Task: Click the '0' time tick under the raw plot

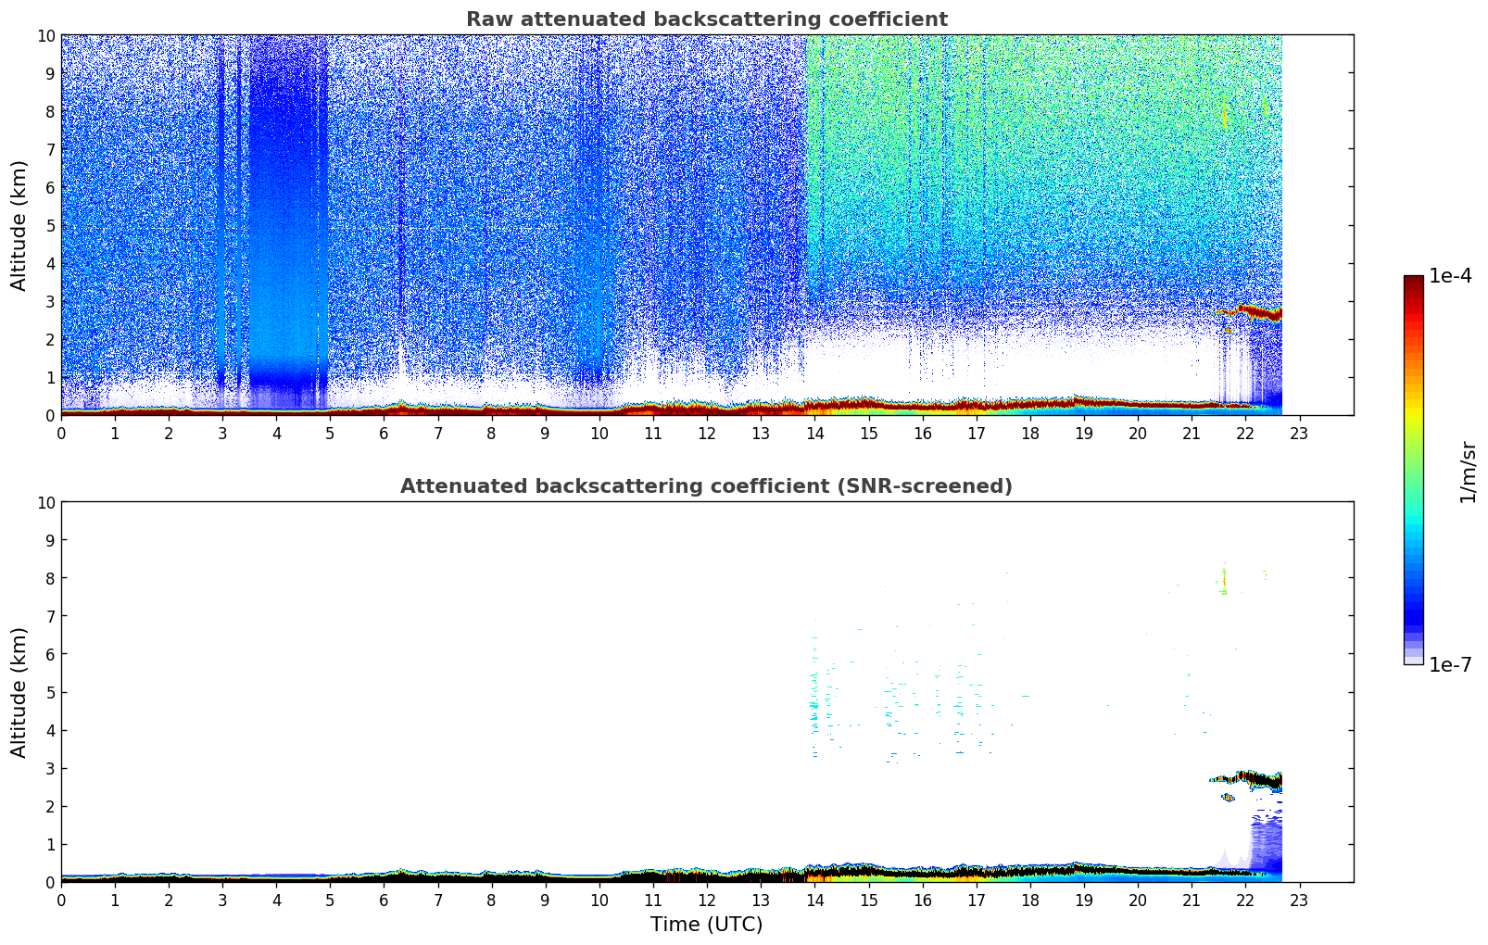Action: tap(62, 434)
